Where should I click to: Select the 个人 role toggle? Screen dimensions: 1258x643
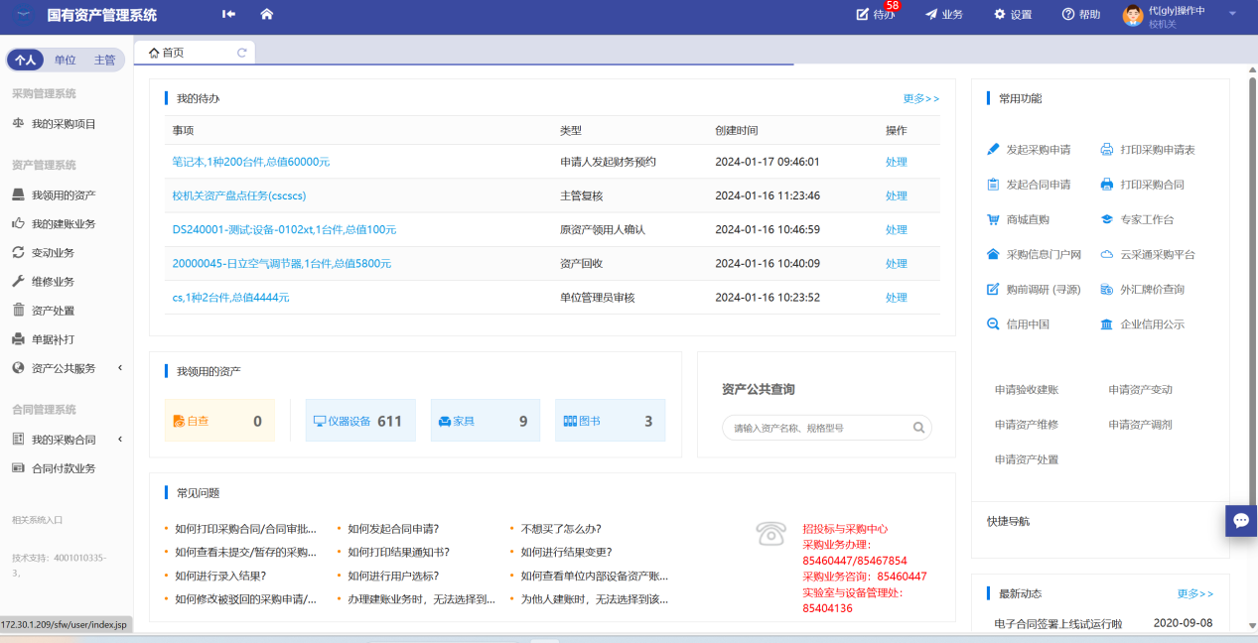tap(25, 60)
